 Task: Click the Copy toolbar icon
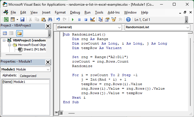pyautogui.click(x=37, y=19)
